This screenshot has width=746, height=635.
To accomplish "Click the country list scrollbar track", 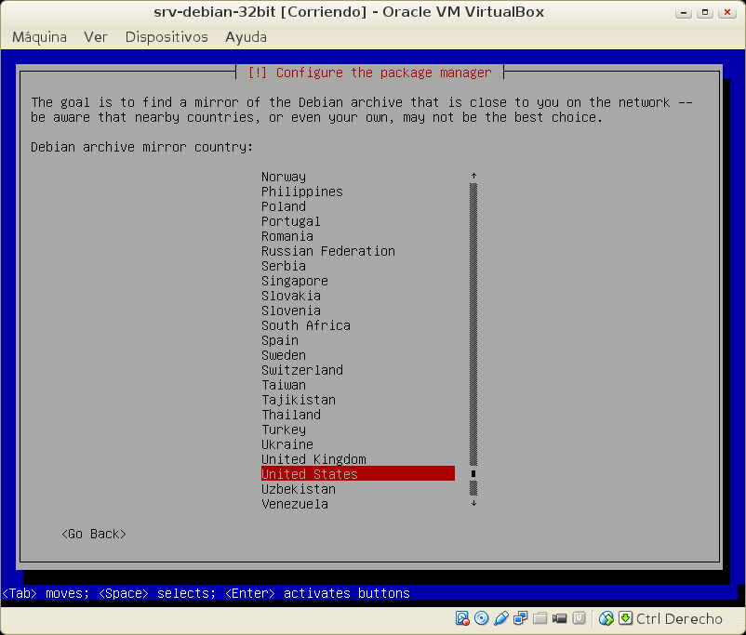I will 473,325.
